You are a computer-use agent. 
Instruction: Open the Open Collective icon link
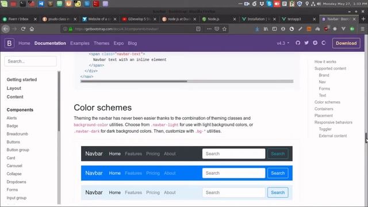pyautogui.click(x=324, y=43)
